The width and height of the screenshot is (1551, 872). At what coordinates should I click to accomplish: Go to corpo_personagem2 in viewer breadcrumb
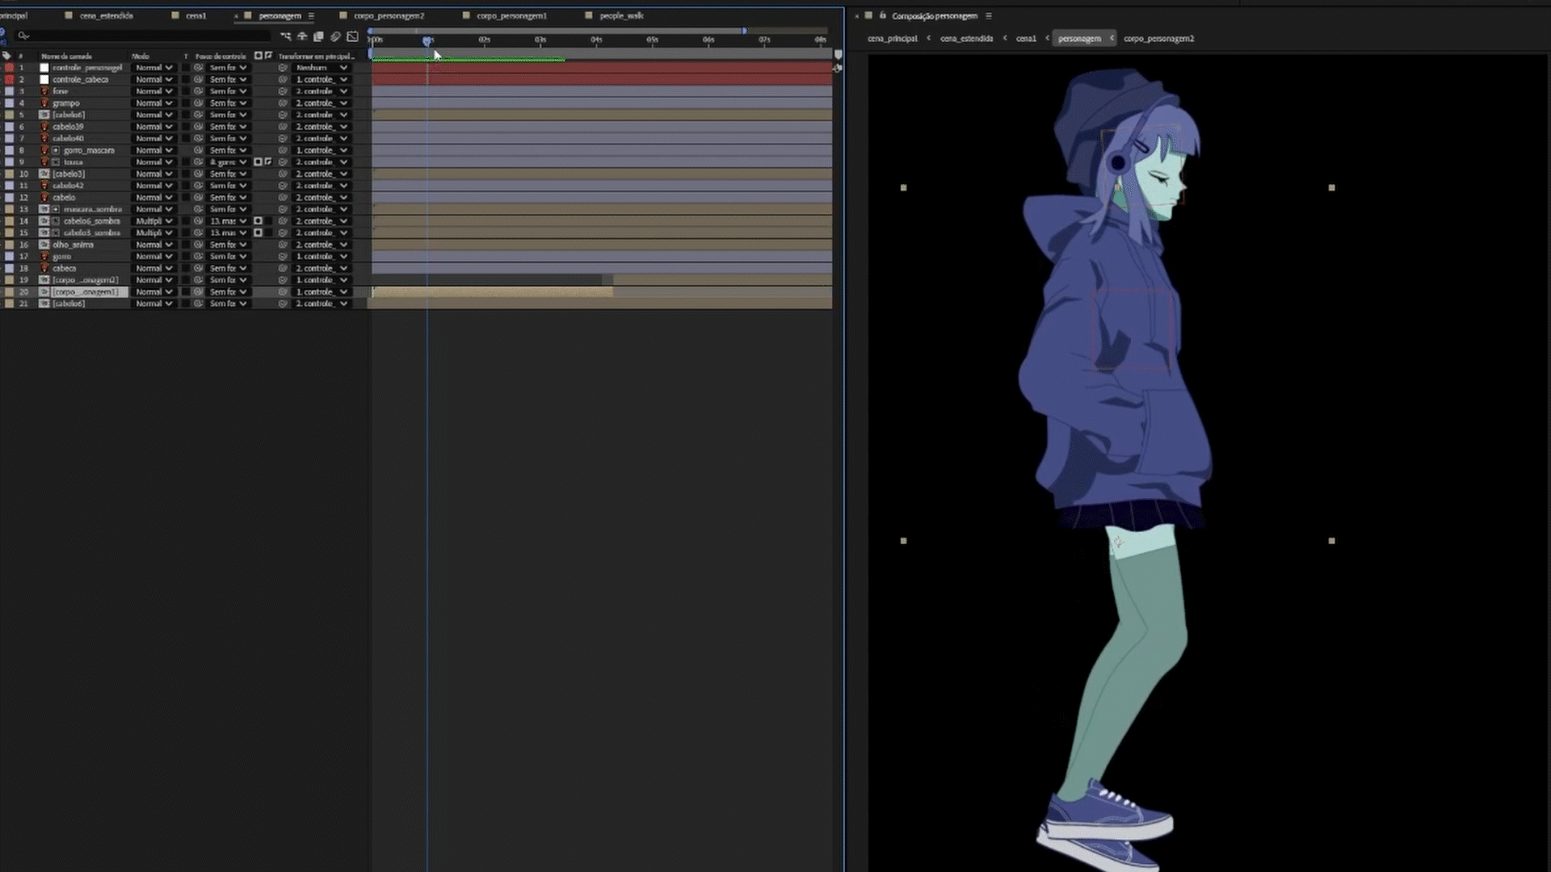click(x=1158, y=38)
